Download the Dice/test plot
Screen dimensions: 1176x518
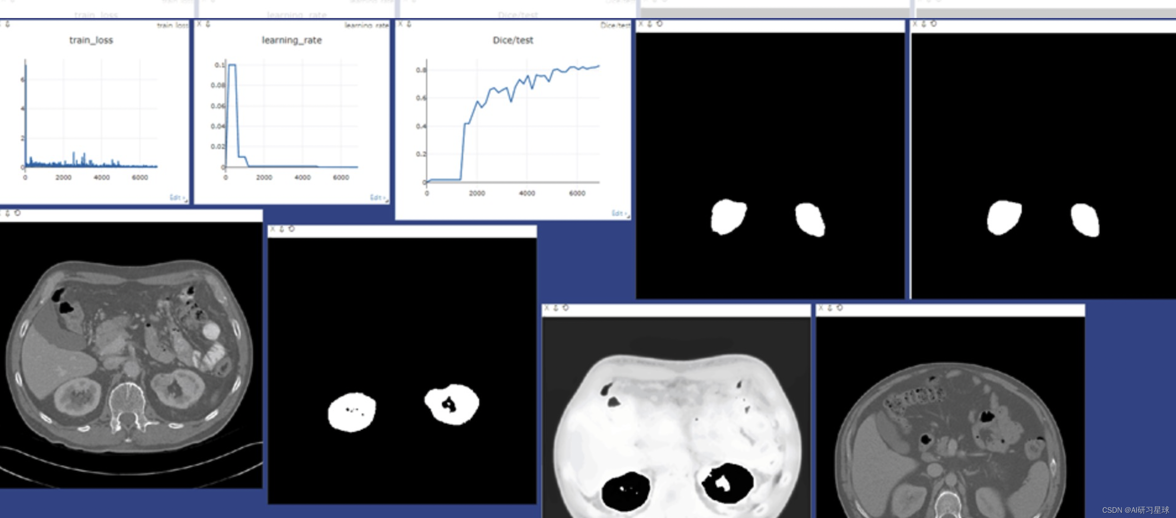409,24
